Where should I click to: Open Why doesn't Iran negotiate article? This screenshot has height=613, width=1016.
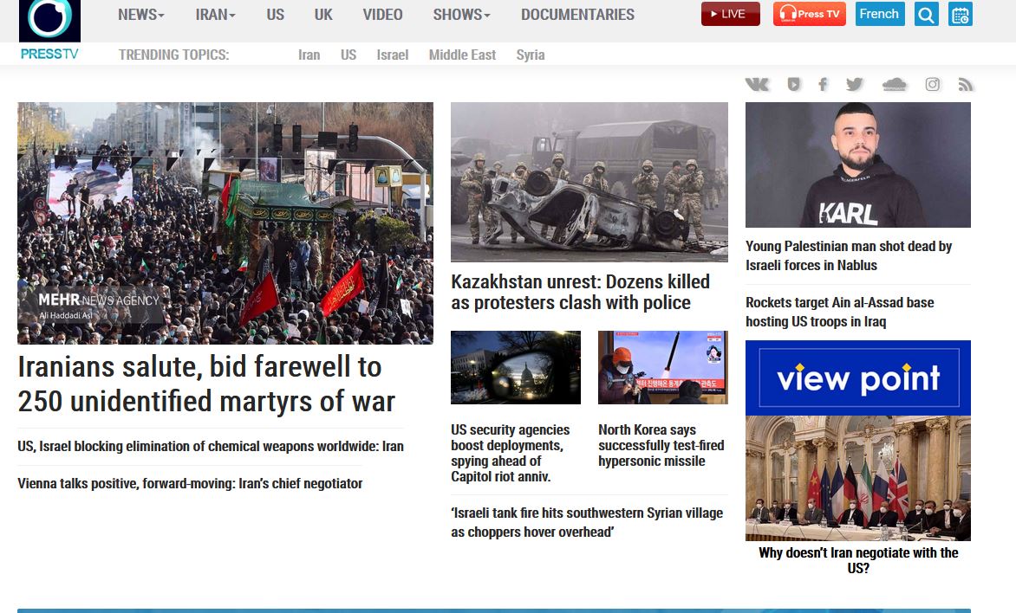coord(858,560)
